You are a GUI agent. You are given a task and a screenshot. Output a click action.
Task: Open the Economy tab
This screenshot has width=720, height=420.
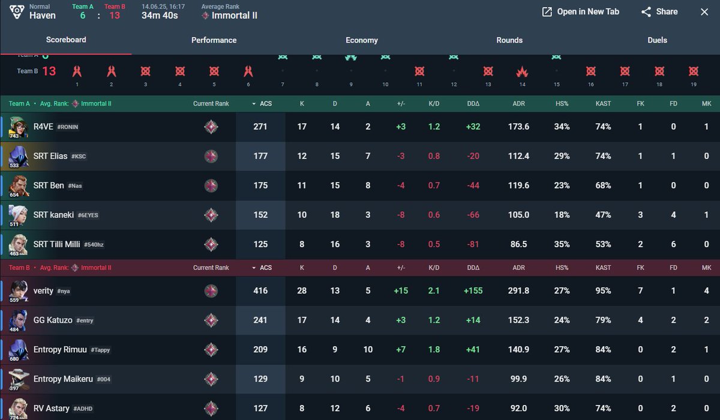362,40
